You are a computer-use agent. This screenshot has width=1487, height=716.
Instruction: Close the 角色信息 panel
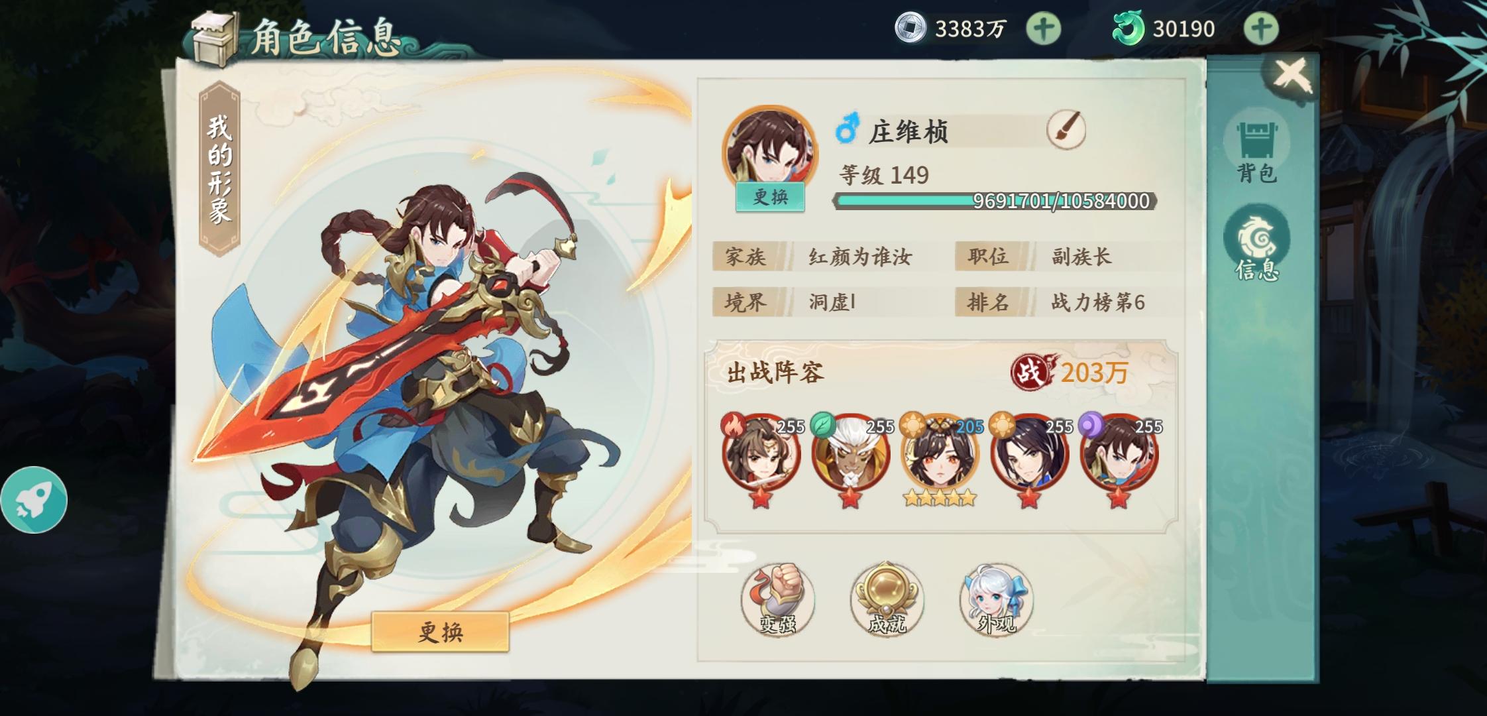pos(1292,76)
